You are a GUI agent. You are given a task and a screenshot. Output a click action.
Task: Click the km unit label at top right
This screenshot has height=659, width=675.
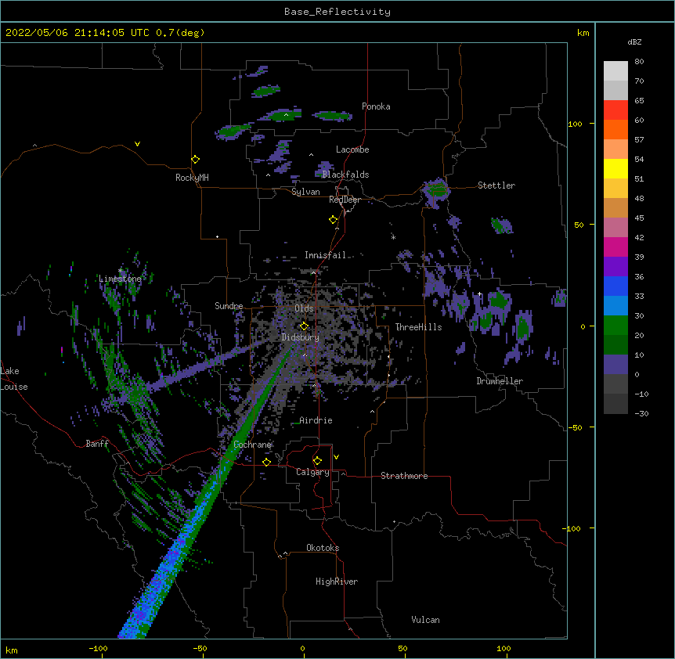coord(583,33)
